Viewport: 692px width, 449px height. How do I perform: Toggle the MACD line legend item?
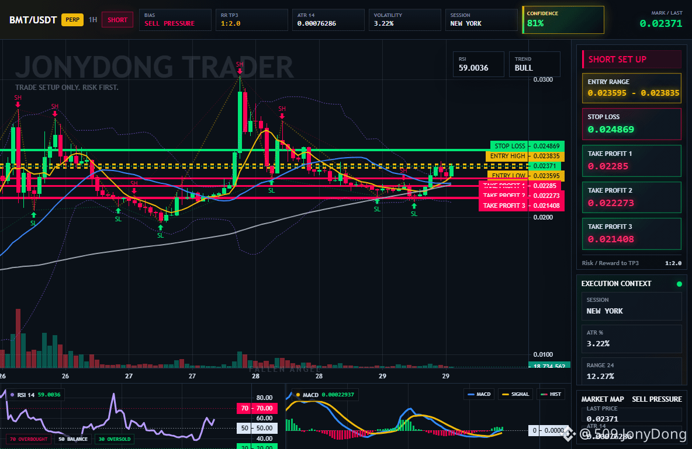[479, 394]
